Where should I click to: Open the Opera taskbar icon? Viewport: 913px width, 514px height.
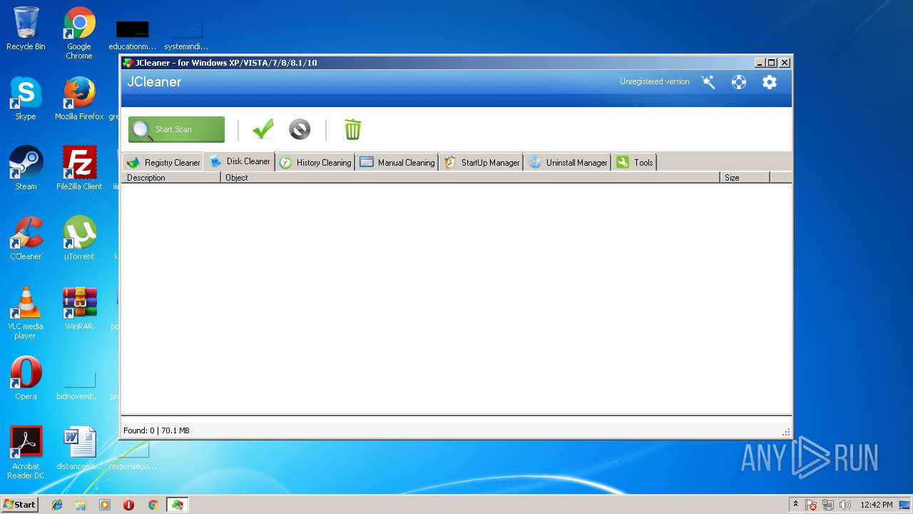[x=128, y=505]
